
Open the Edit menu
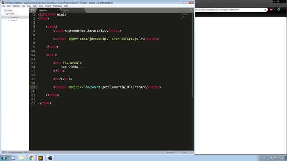point(9,6)
